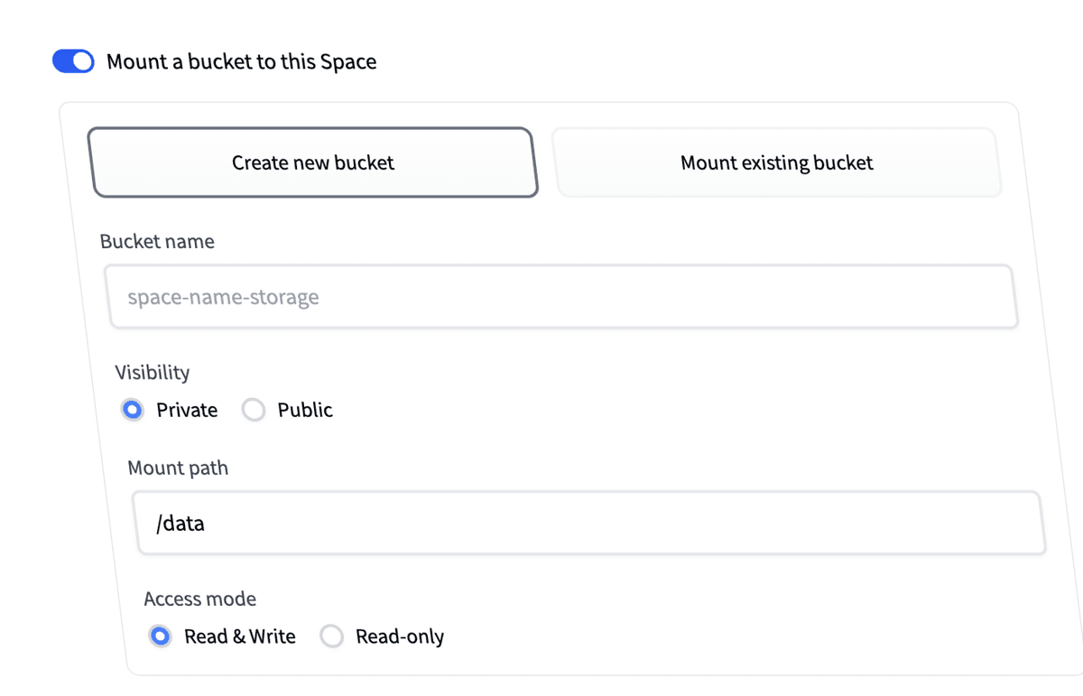Open the Create new bucket tab
Image resolution: width=1083 pixels, height=696 pixels.
click(x=313, y=162)
